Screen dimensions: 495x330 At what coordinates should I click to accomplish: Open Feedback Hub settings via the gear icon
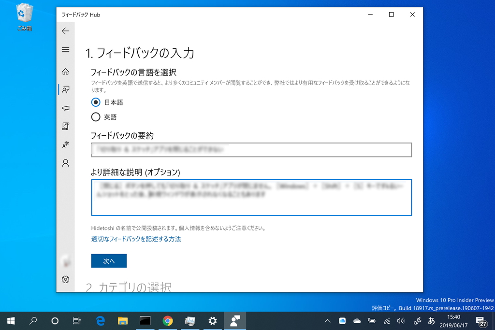coord(65,279)
